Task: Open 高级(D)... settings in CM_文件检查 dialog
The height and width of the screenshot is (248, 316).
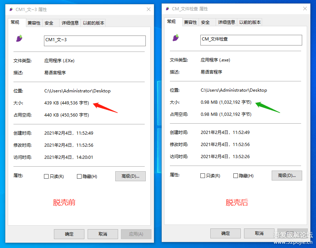Action: point(287,176)
